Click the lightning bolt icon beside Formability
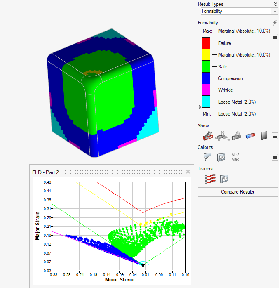Screen dimensions: 279x288 tap(274, 23)
